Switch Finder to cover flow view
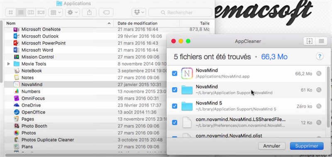The height and width of the screenshot is (157, 332). pyautogui.click(x=41, y=13)
